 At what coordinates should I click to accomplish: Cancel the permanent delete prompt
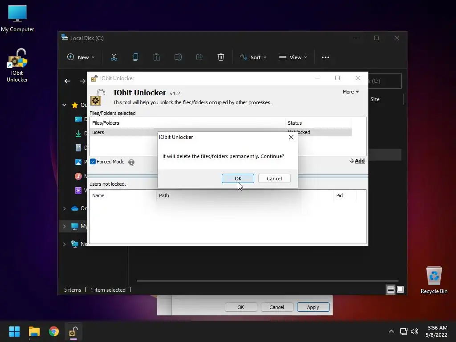click(x=274, y=178)
